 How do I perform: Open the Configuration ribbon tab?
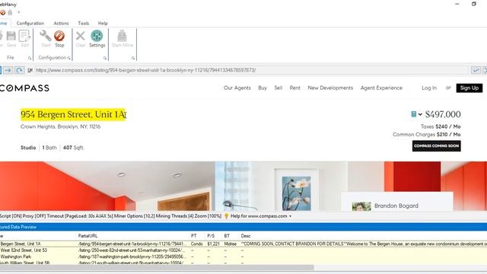[x=30, y=24]
